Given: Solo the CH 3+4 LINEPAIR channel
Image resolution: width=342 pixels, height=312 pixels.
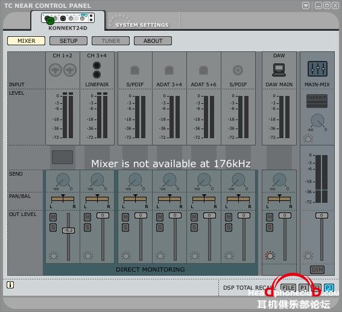Looking at the screenshot, I should point(87,228).
